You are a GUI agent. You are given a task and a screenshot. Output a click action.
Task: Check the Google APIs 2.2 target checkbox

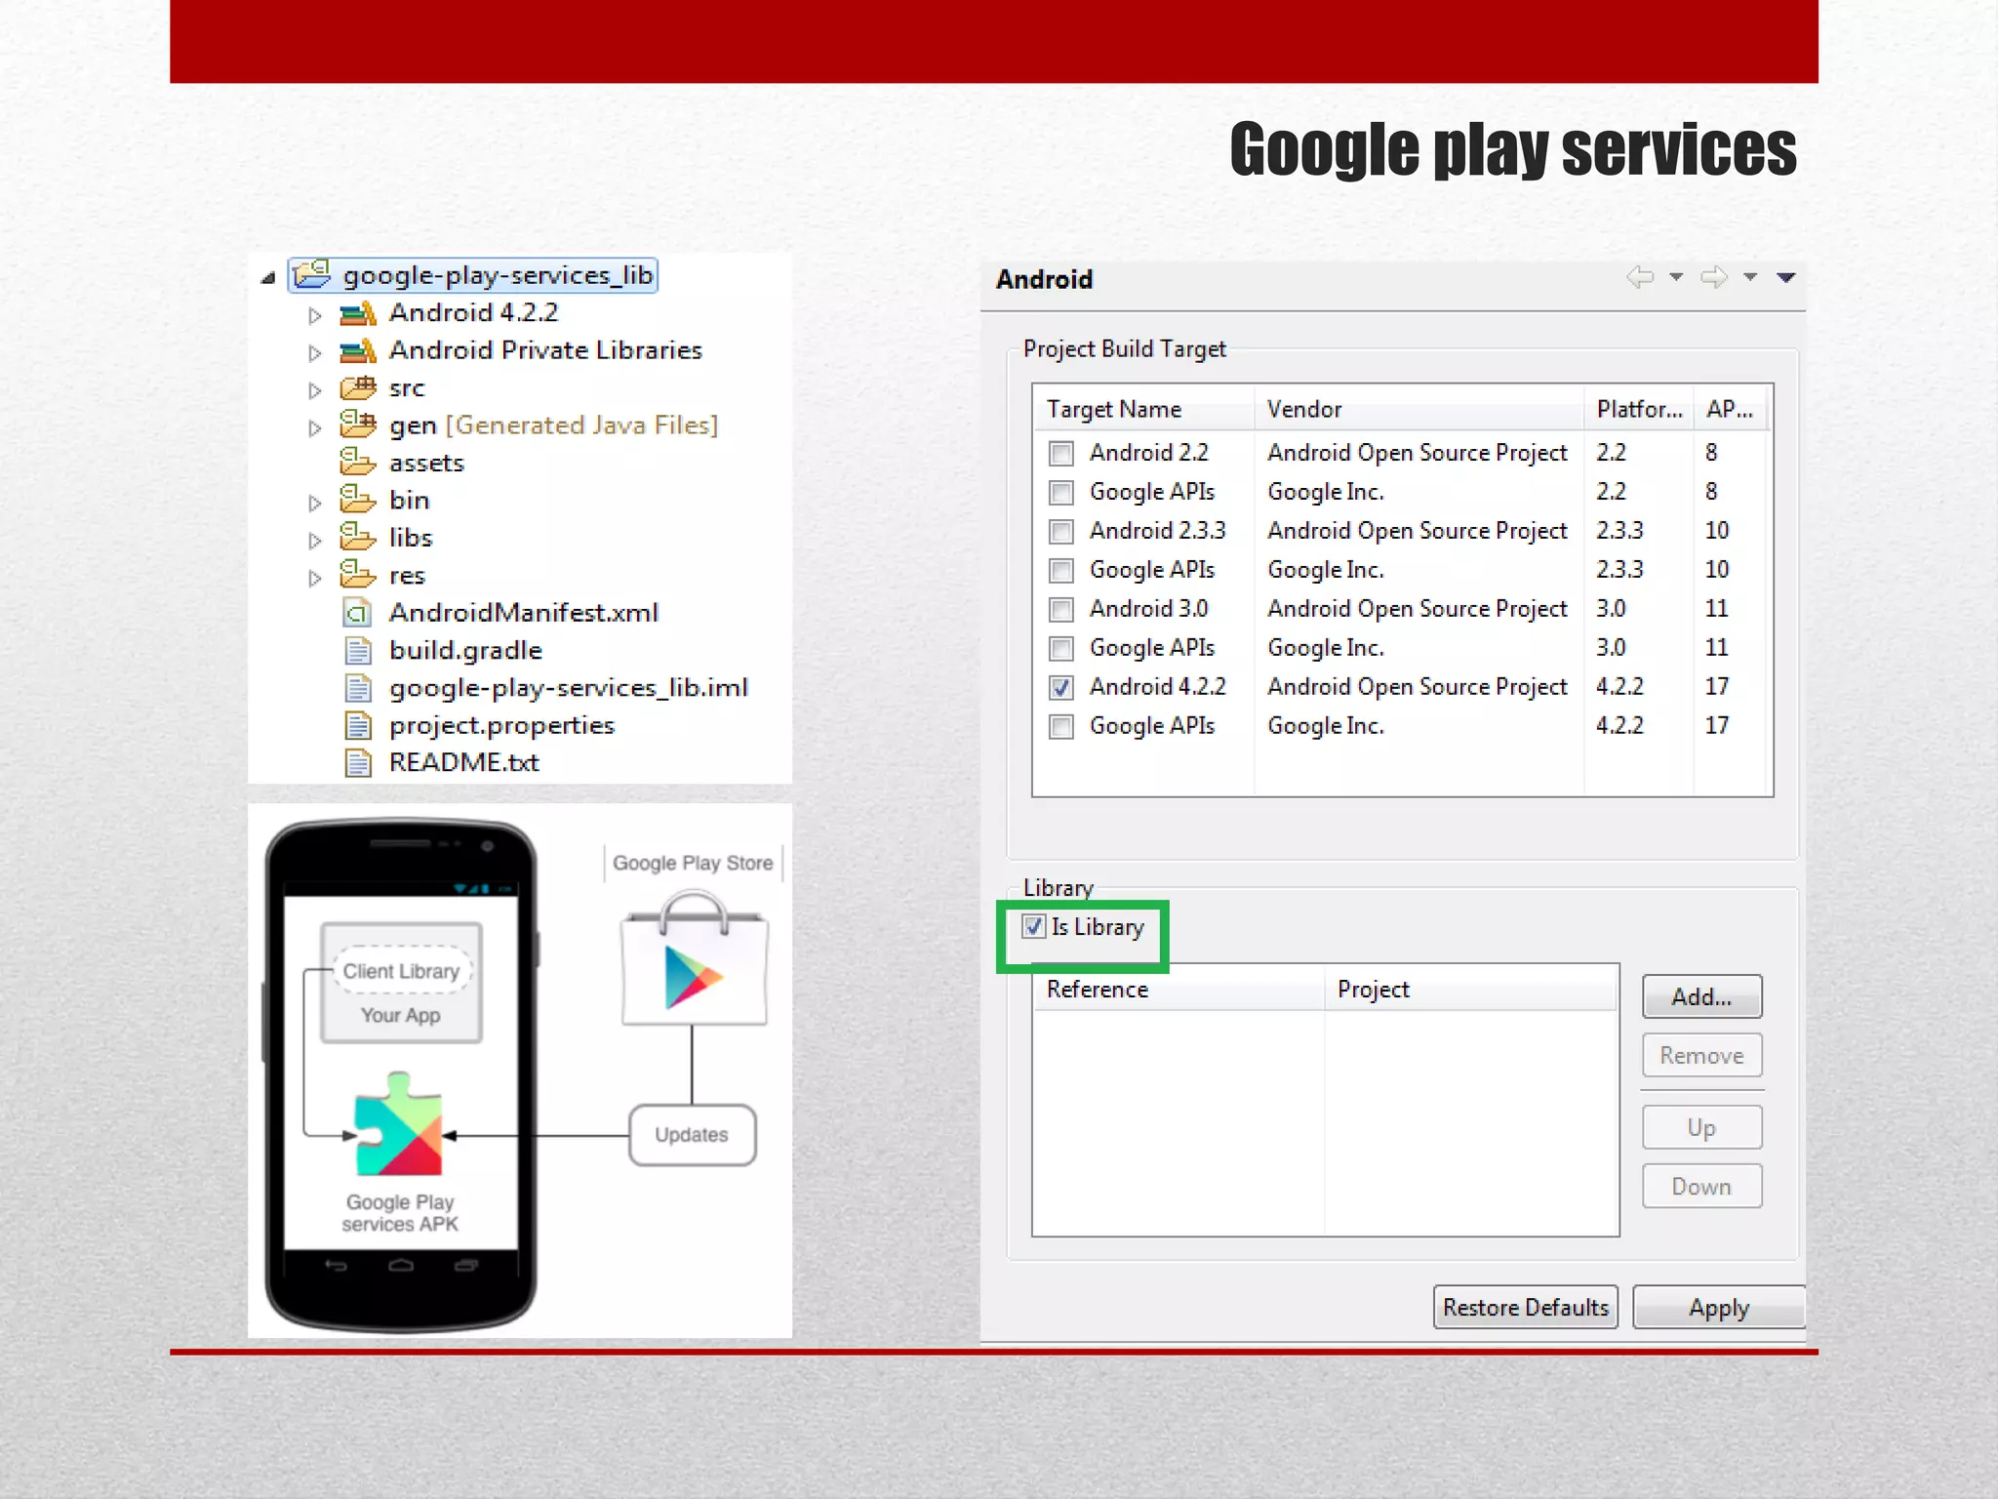click(x=1061, y=493)
